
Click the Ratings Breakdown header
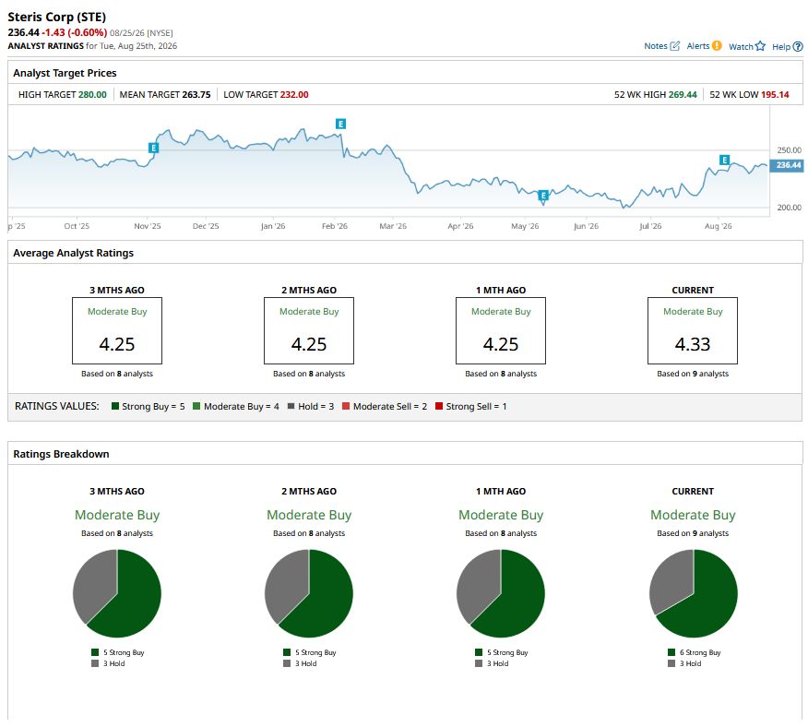(61, 454)
